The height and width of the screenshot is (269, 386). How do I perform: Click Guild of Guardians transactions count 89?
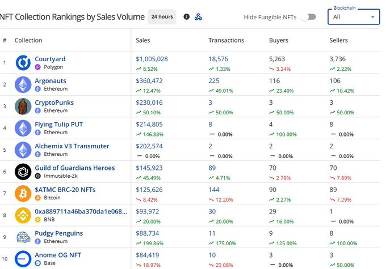point(212,168)
